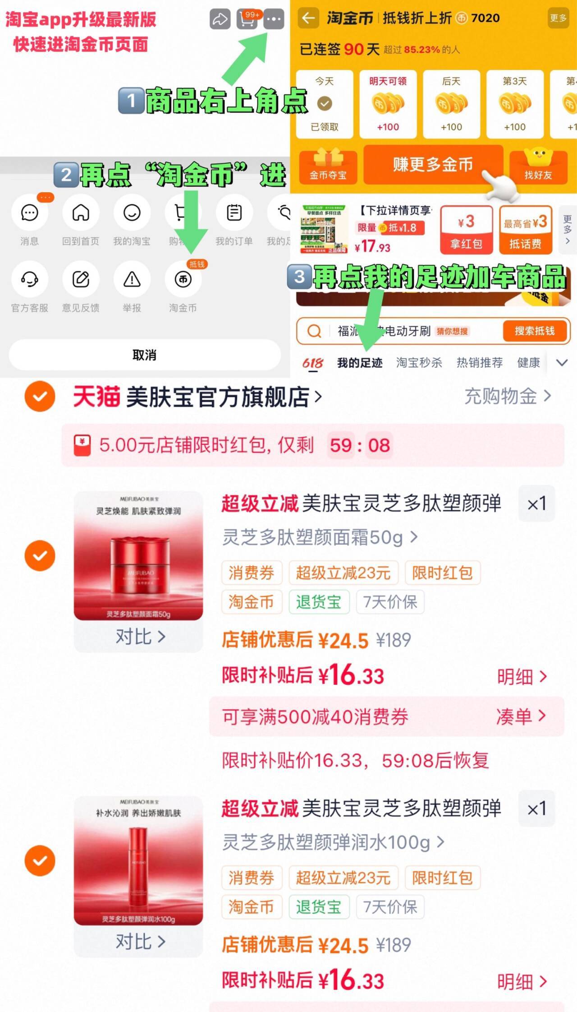Expand the category tabs chevron beside 健康
The width and height of the screenshot is (577, 1012).
coord(562,363)
